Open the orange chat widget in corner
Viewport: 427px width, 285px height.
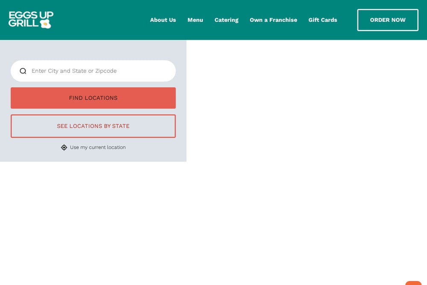(x=413, y=283)
